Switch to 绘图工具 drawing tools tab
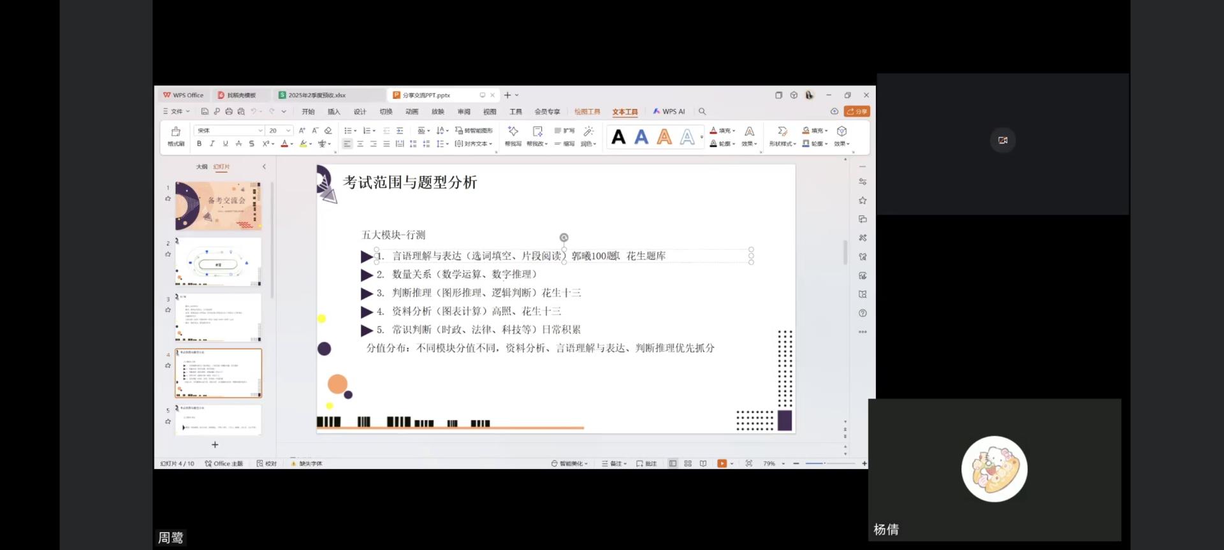Screen dimensions: 1224x550 pos(587,112)
